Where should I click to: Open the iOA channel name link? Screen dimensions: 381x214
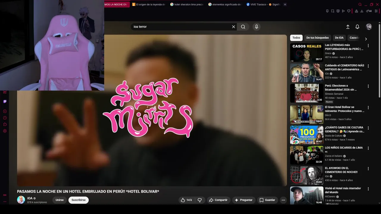point(30,198)
